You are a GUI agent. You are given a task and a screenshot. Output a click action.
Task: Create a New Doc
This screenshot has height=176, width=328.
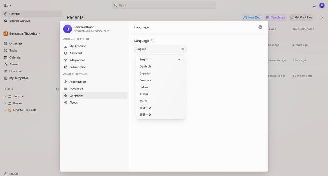point(252,17)
